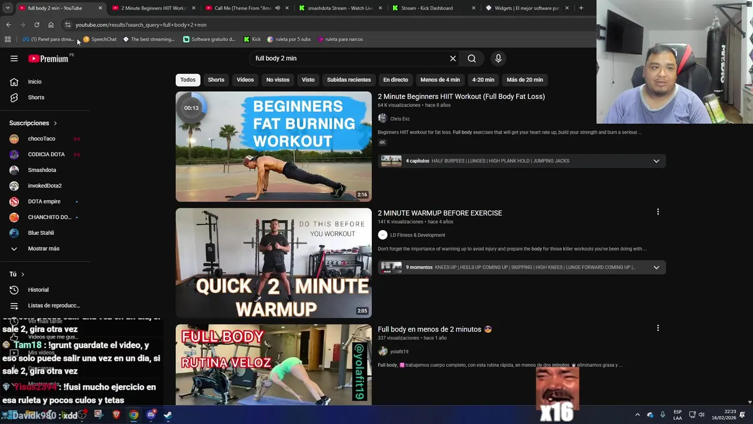This screenshot has width=753, height=424.
Task: Visit LD Fitness & Development channel
Action: click(x=417, y=235)
